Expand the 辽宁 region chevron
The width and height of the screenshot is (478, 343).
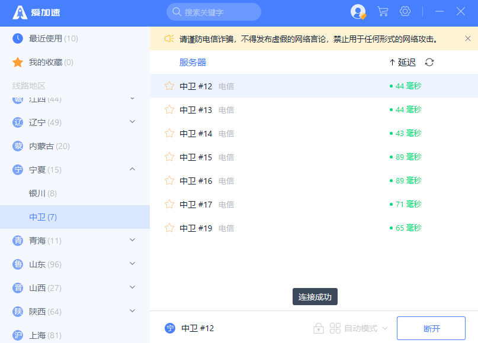(x=132, y=122)
